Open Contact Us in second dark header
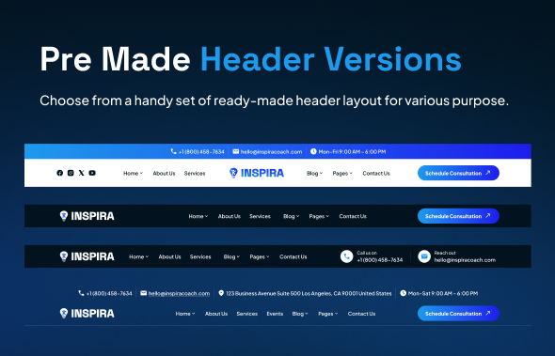The image size is (555, 356). coord(353,216)
